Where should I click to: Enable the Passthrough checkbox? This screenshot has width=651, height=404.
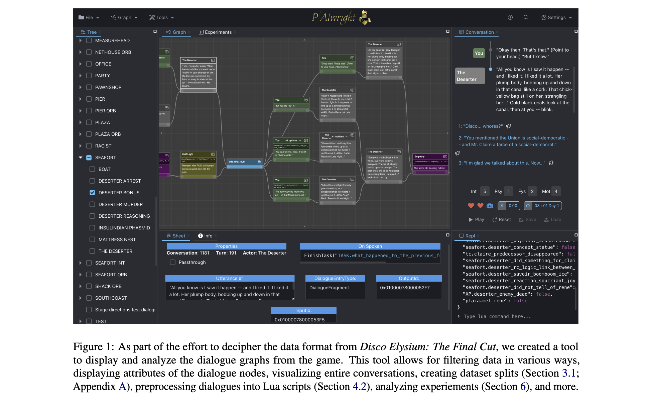point(173,262)
